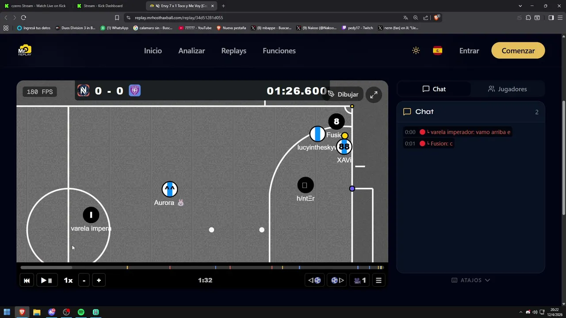Click the purple team logo in scoreboard
Screen dimensions: 566x318
[x=134, y=91]
